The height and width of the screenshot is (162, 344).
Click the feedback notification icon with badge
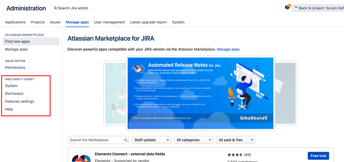(288, 7)
